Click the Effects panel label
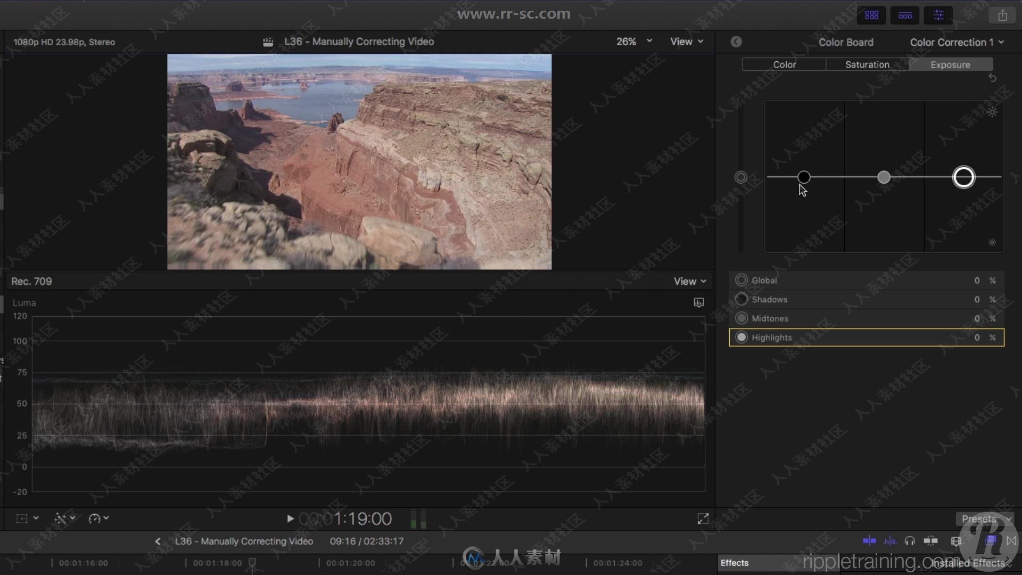 735,562
